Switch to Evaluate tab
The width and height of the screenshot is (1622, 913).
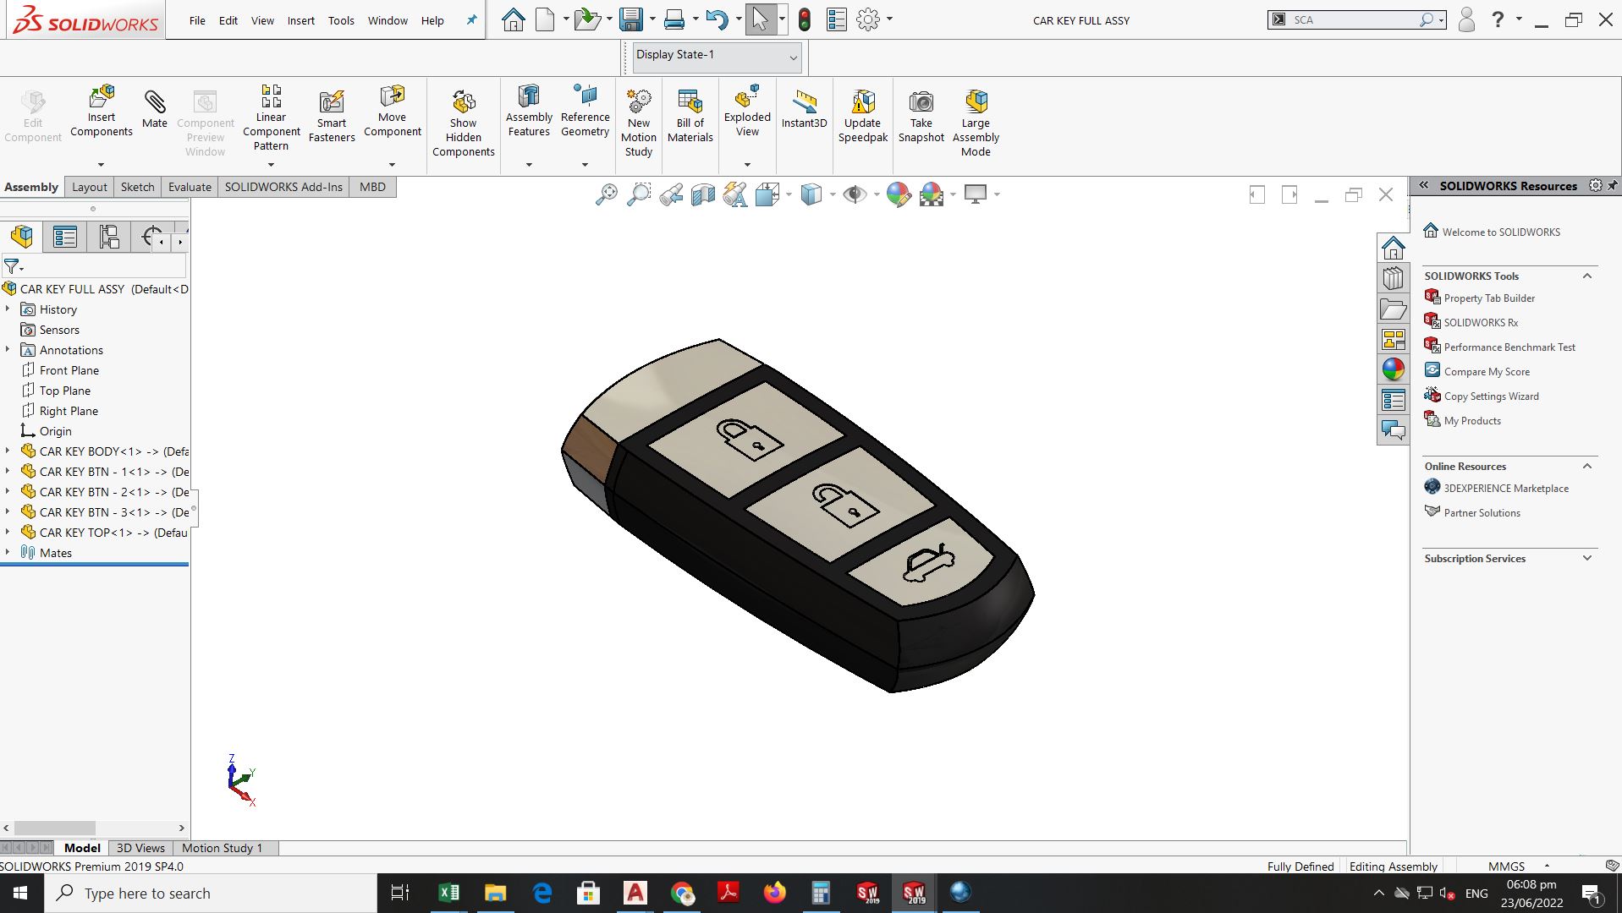coord(190,187)
